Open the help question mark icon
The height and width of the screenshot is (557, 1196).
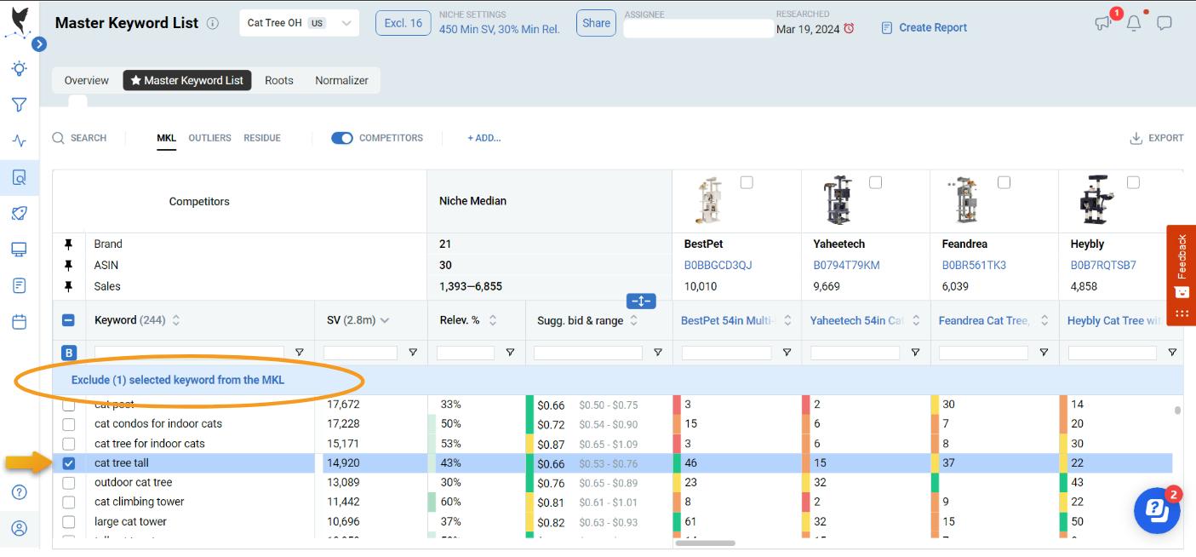[x=19, y=492]
